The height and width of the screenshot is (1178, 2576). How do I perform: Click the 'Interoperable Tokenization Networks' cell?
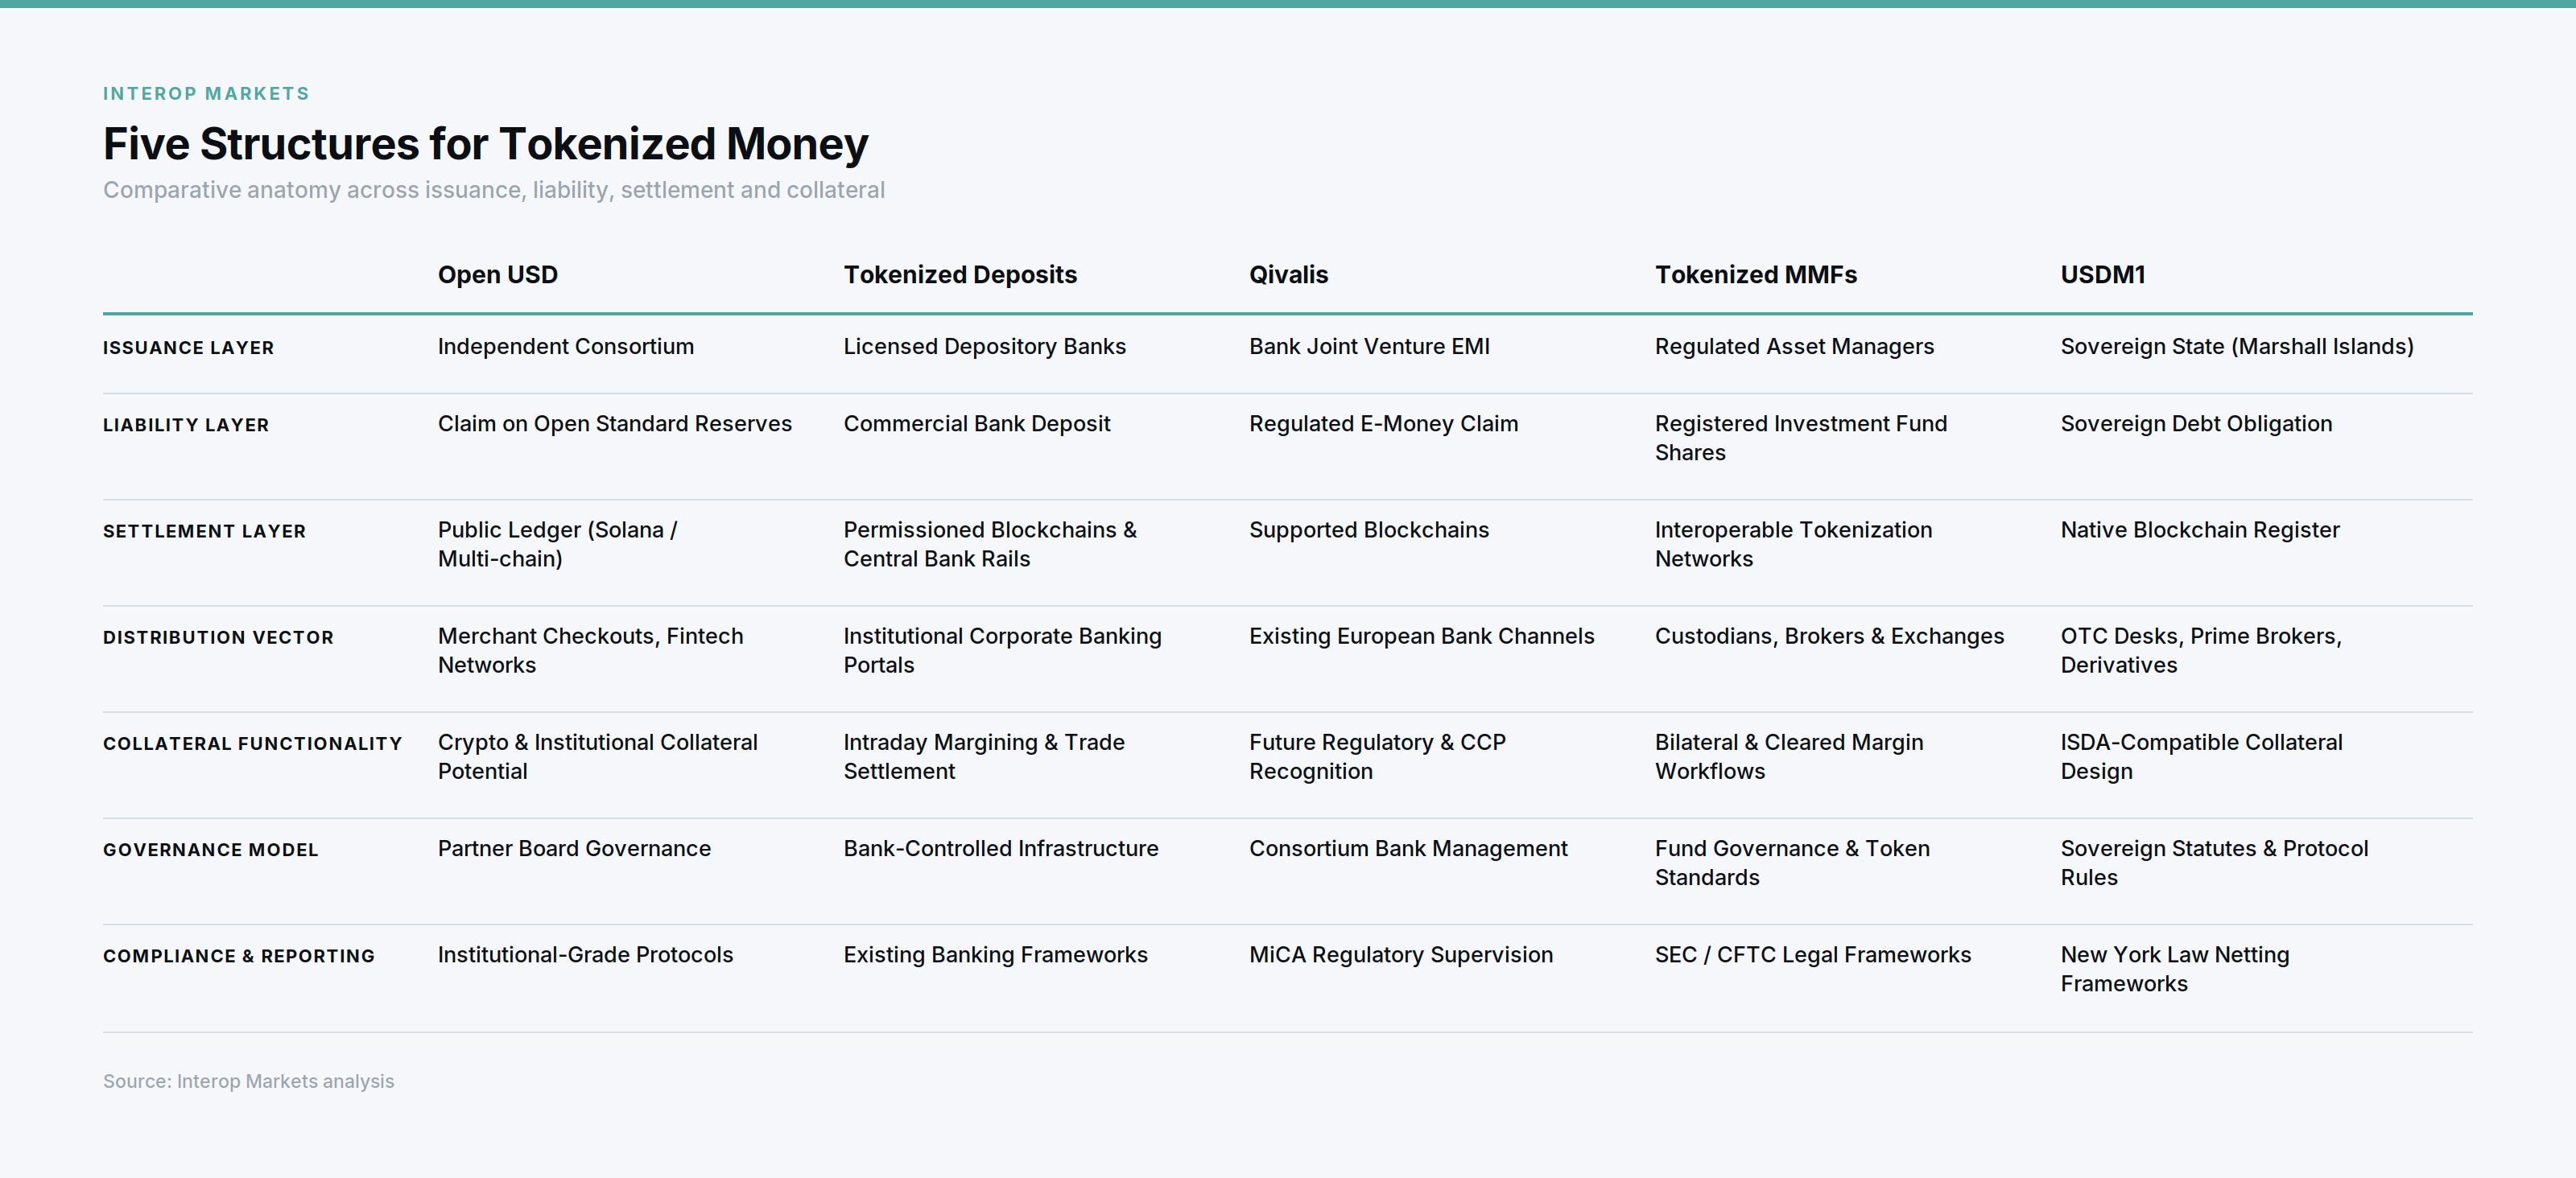1793,545
